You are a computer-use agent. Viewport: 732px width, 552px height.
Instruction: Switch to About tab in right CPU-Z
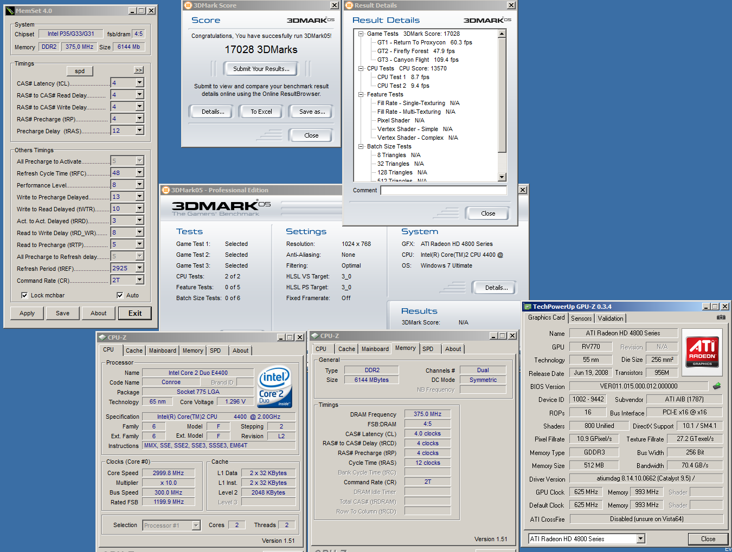[x=453, y=349]
